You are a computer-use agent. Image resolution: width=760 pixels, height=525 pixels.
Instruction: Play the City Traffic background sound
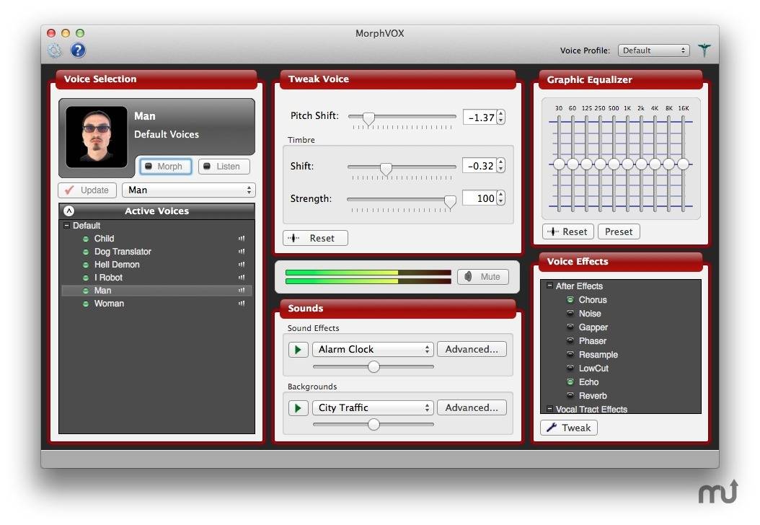[297, 408]
